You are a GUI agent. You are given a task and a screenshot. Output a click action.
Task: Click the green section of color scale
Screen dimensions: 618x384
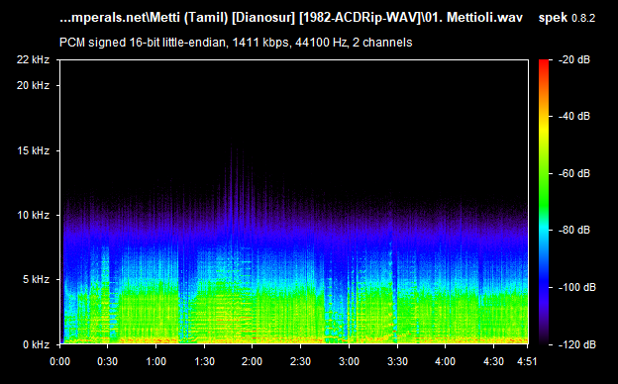(544, 189)
